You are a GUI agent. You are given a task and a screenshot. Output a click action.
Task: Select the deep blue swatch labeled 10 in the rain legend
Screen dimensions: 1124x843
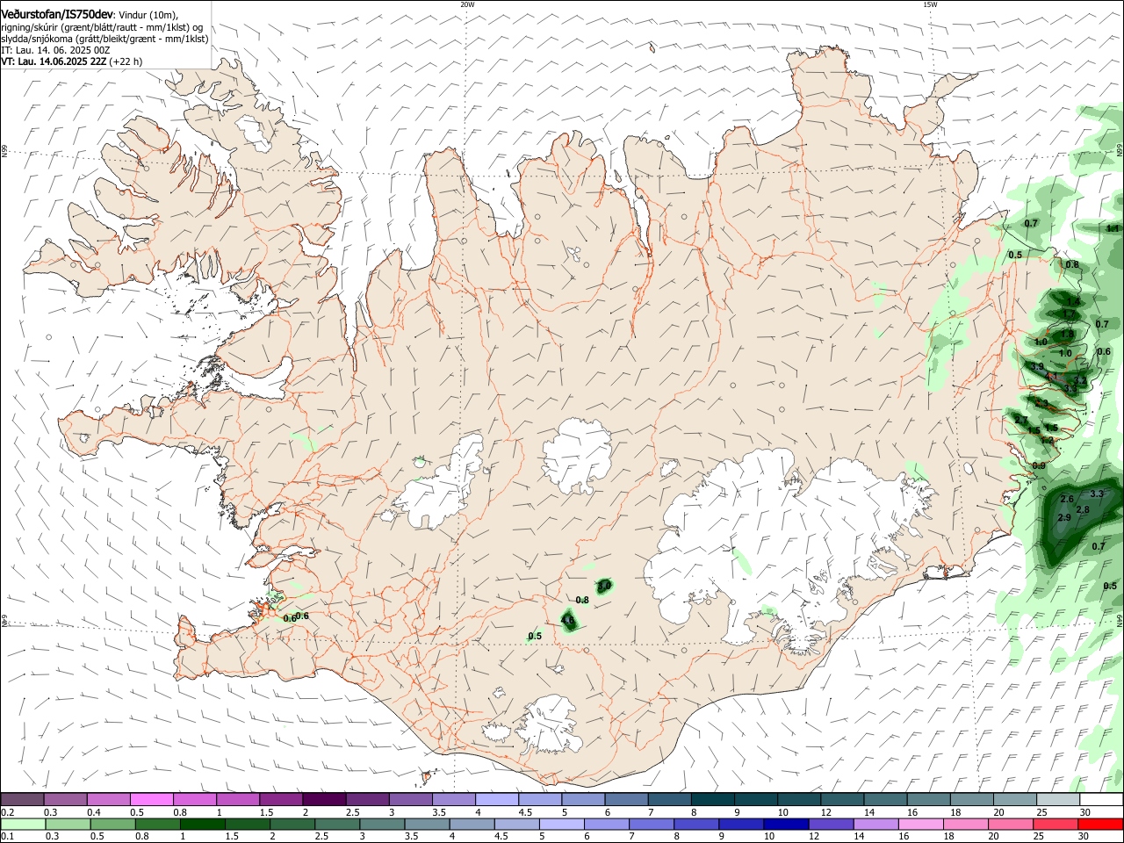click(786, 825)
